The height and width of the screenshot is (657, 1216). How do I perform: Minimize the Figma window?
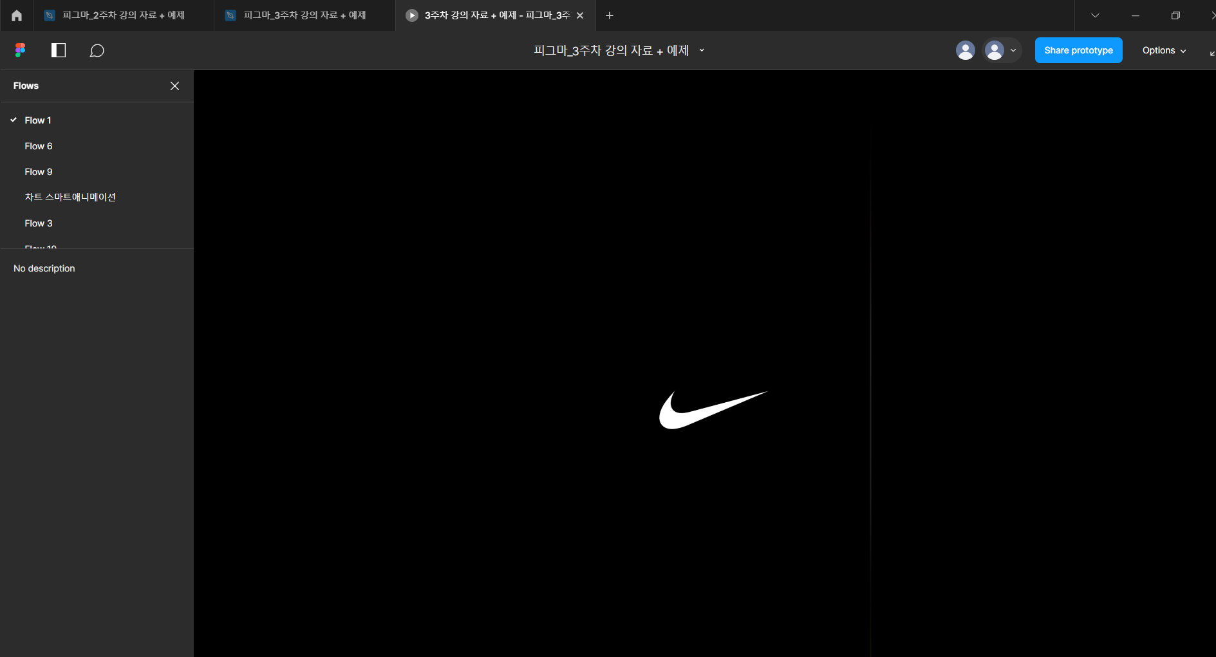(x=1136, y=15)
